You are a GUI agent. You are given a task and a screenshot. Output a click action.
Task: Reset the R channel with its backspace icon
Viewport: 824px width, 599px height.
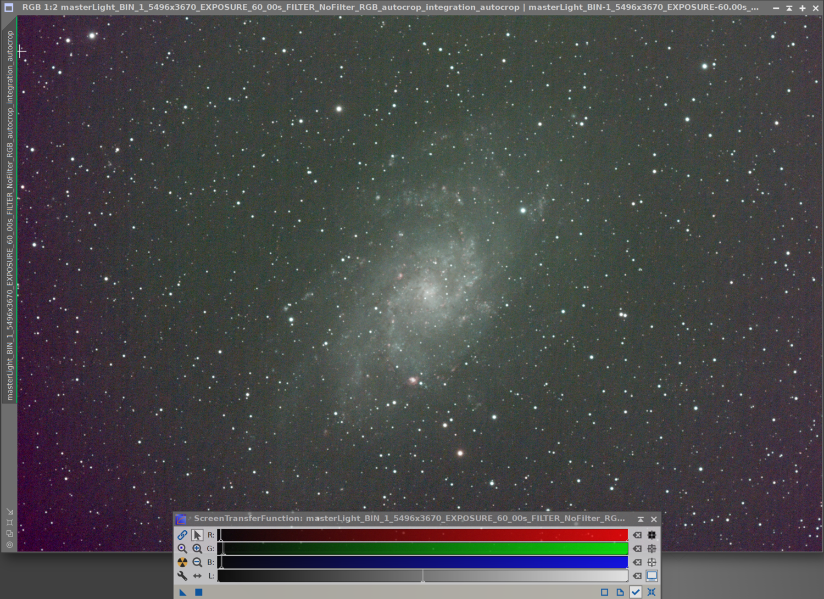pos(637,535)
